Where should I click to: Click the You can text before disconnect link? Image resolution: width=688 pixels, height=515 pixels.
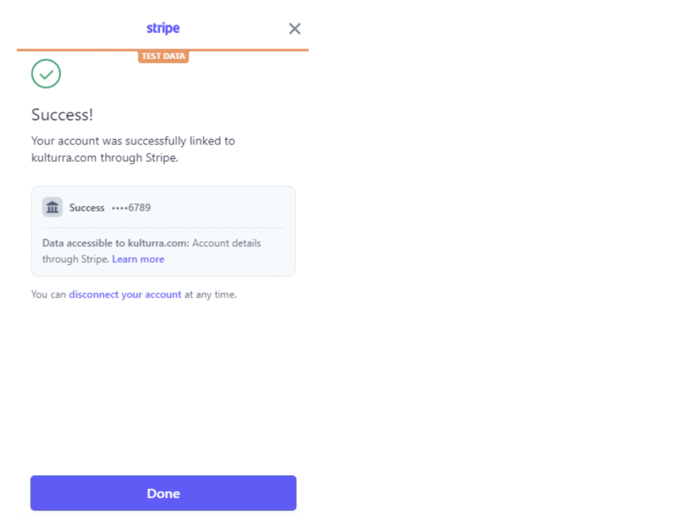[48, 294]
